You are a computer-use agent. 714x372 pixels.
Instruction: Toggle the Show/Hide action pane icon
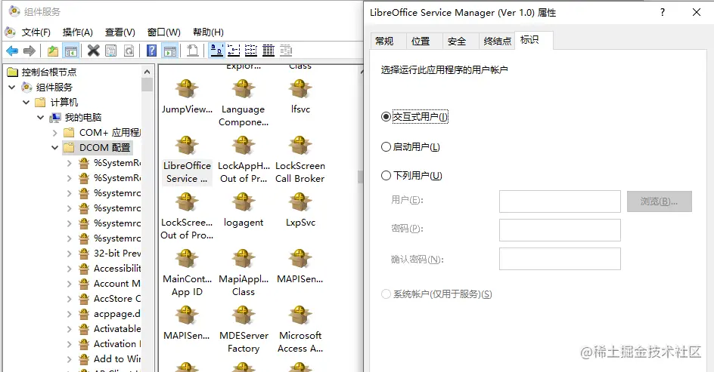point(170,51)
